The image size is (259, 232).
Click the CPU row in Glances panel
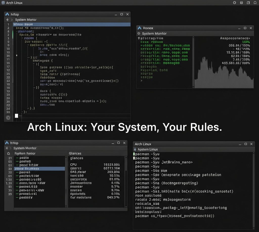coord(95,165)
